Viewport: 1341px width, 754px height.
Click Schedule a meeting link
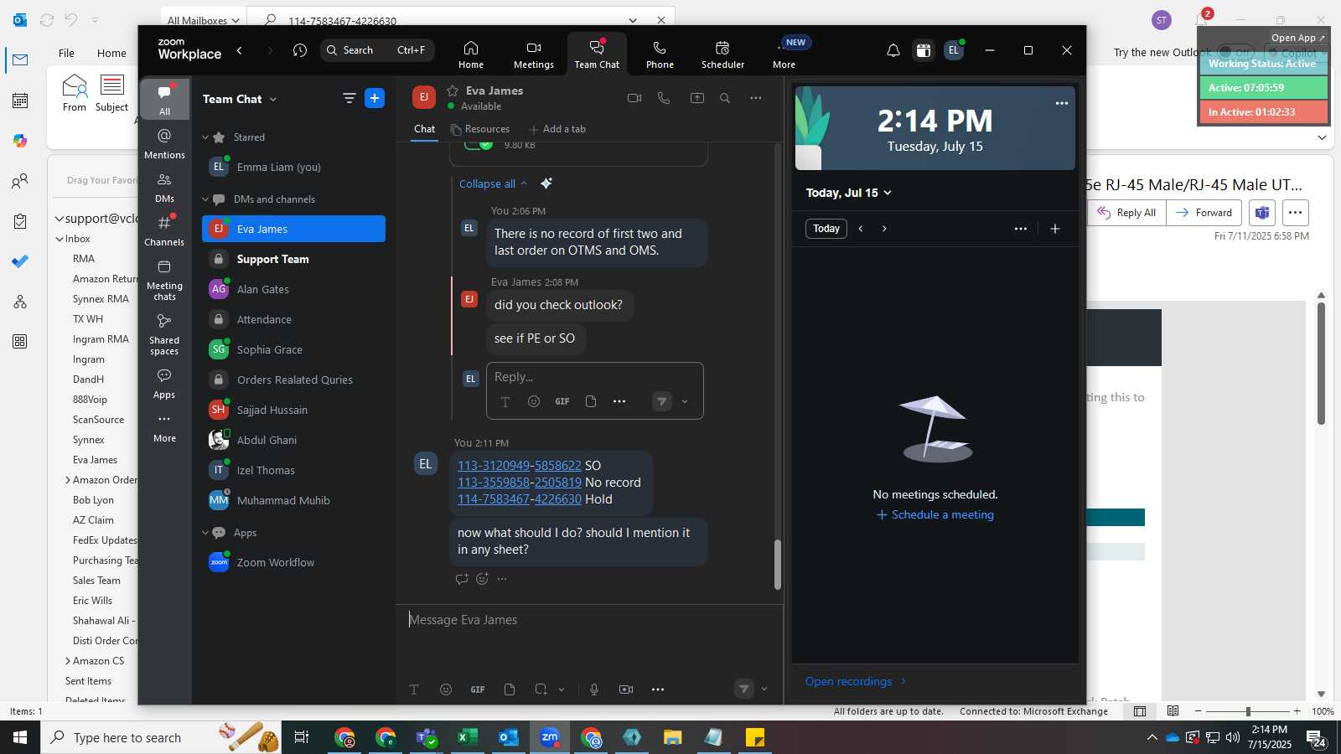935,515
